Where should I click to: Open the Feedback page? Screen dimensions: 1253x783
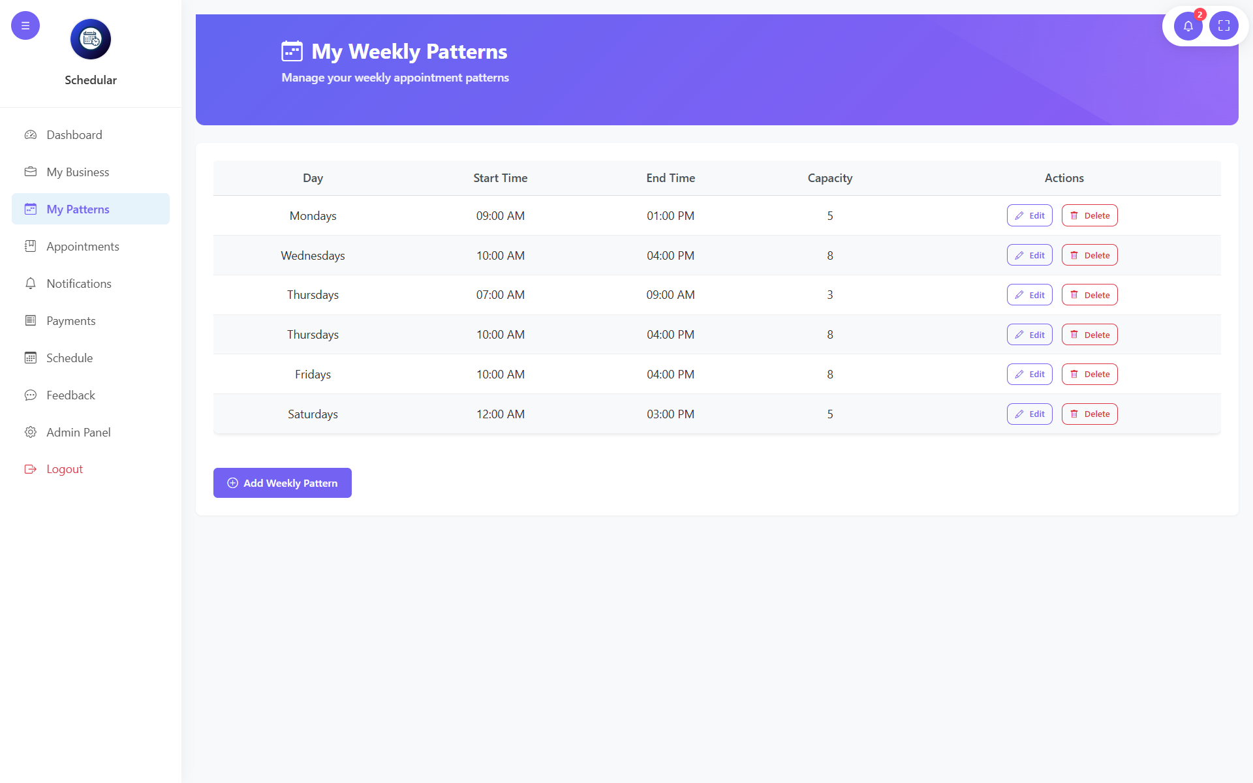click(x=70, y=395)
